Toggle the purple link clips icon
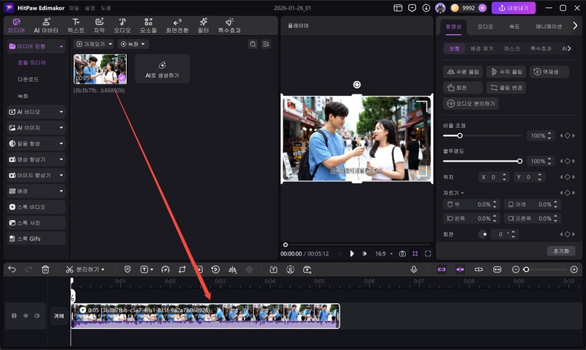This screenshot has height=350, width=586. pyautogui.click(x=442, y=269)
